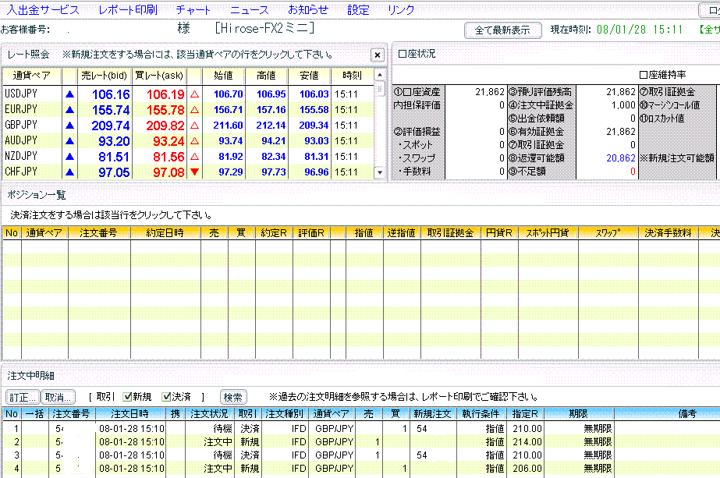Click the blue up arrow for USDJPY

(69, 94)
